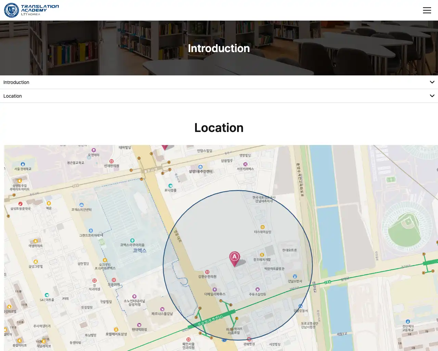Click the 코엑스치안센터 police icon

coord(81,205)
